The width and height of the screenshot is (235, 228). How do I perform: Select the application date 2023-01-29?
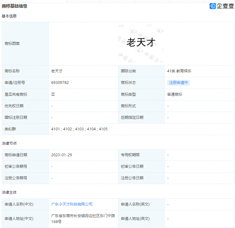pos(62,155)
